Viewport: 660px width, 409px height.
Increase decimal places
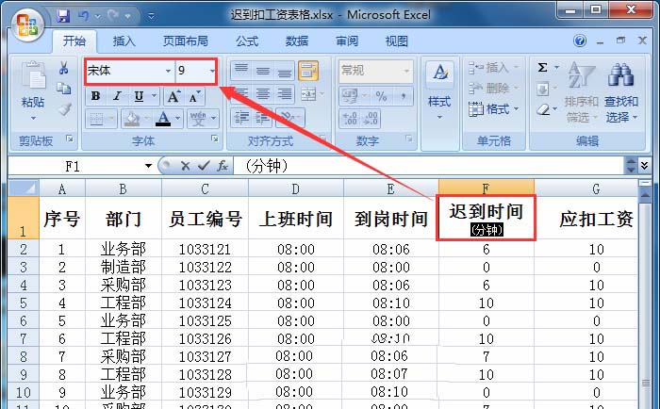350,119
